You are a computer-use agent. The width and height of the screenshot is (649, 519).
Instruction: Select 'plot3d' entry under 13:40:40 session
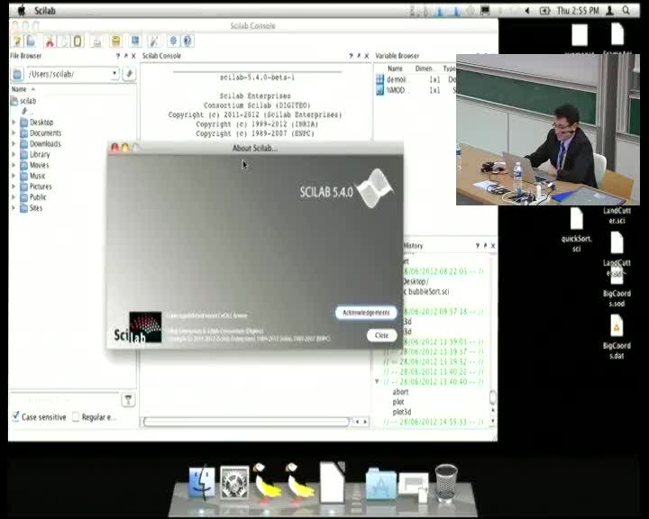[x=402, y=412]
